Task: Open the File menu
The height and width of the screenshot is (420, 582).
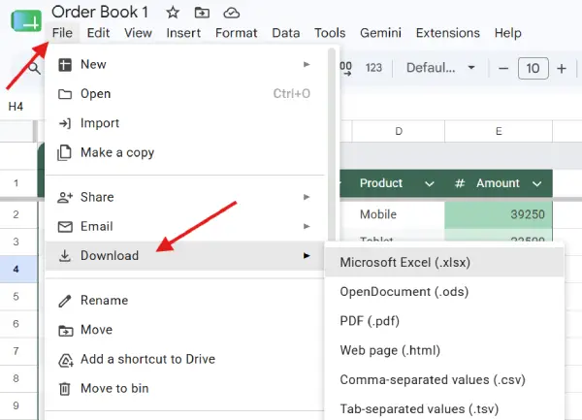Action: point(62,33)
